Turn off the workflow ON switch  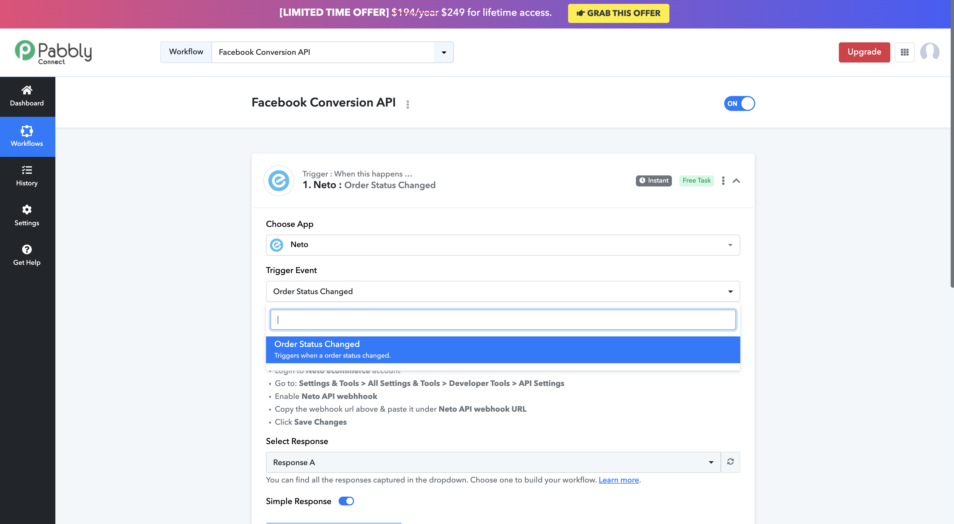click(x=739, y=104)
